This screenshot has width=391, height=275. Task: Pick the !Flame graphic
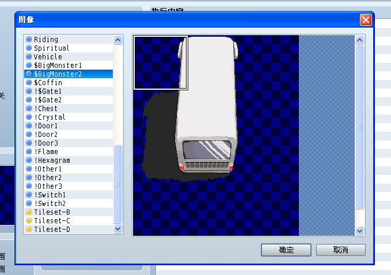[69, 151]
